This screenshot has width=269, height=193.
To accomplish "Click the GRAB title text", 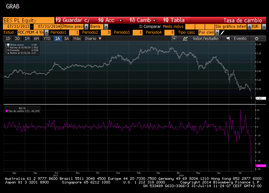I will [x=13, y=7].
